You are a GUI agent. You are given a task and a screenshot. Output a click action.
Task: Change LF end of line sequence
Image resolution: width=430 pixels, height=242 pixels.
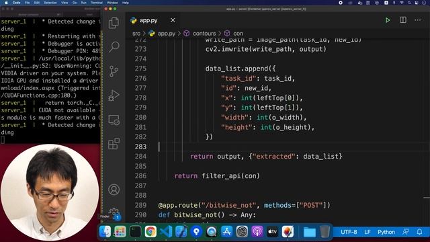tap(368, 232)
